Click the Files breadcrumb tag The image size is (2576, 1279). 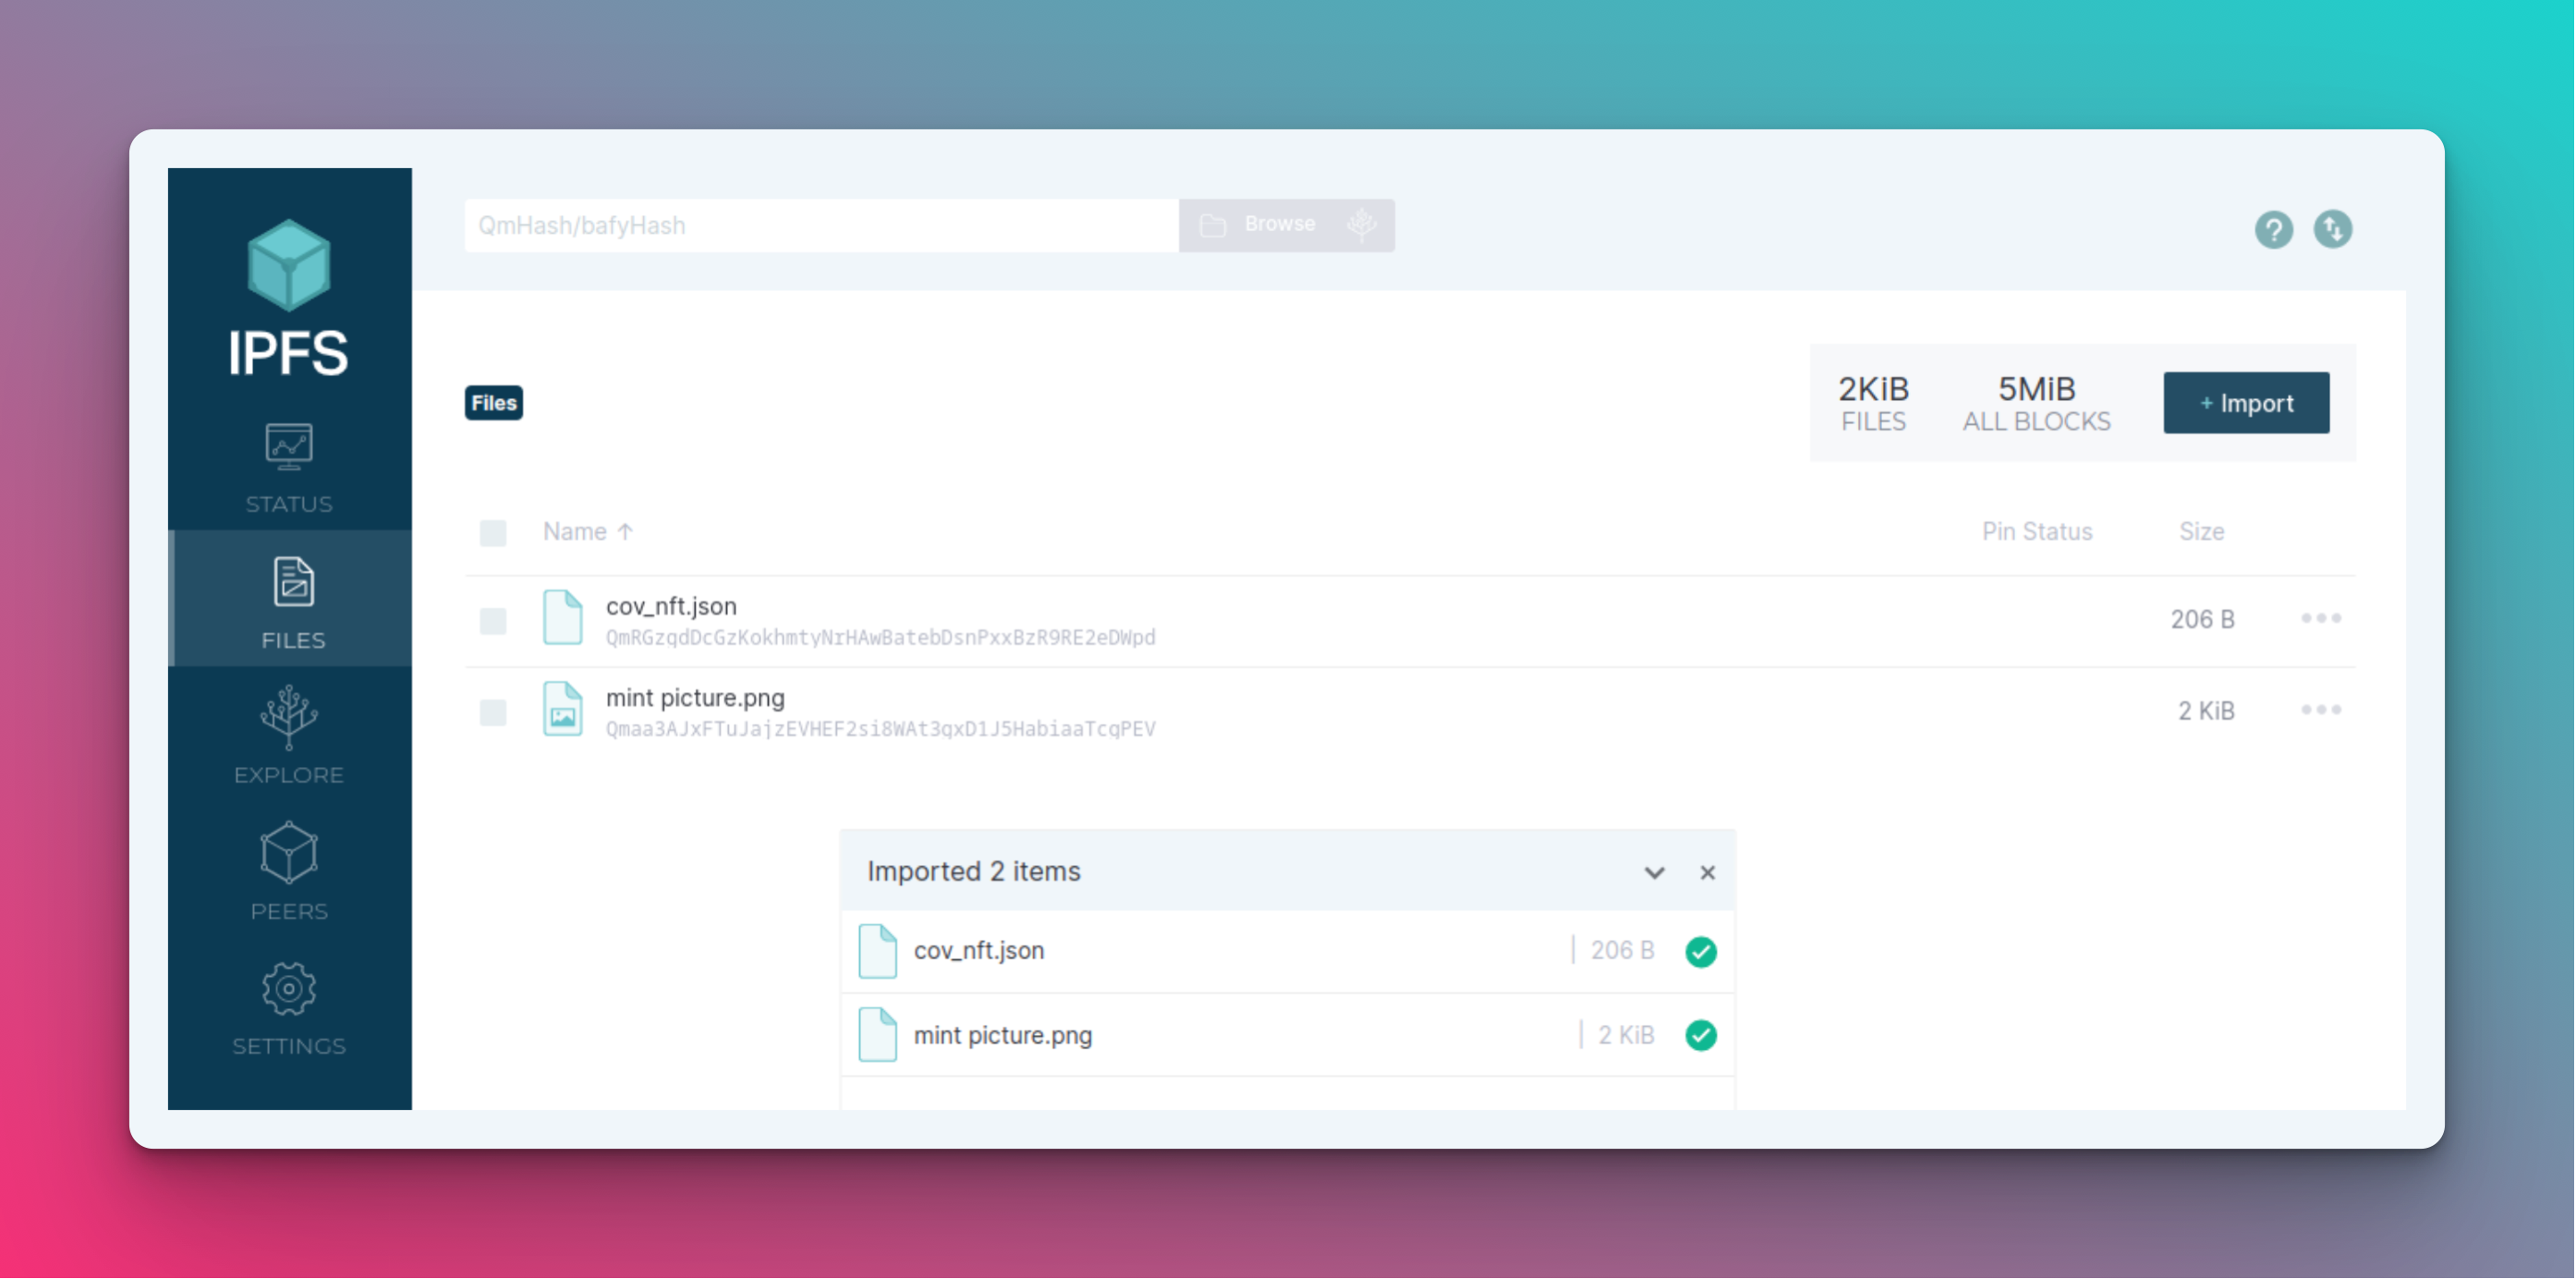pos(493,403)
